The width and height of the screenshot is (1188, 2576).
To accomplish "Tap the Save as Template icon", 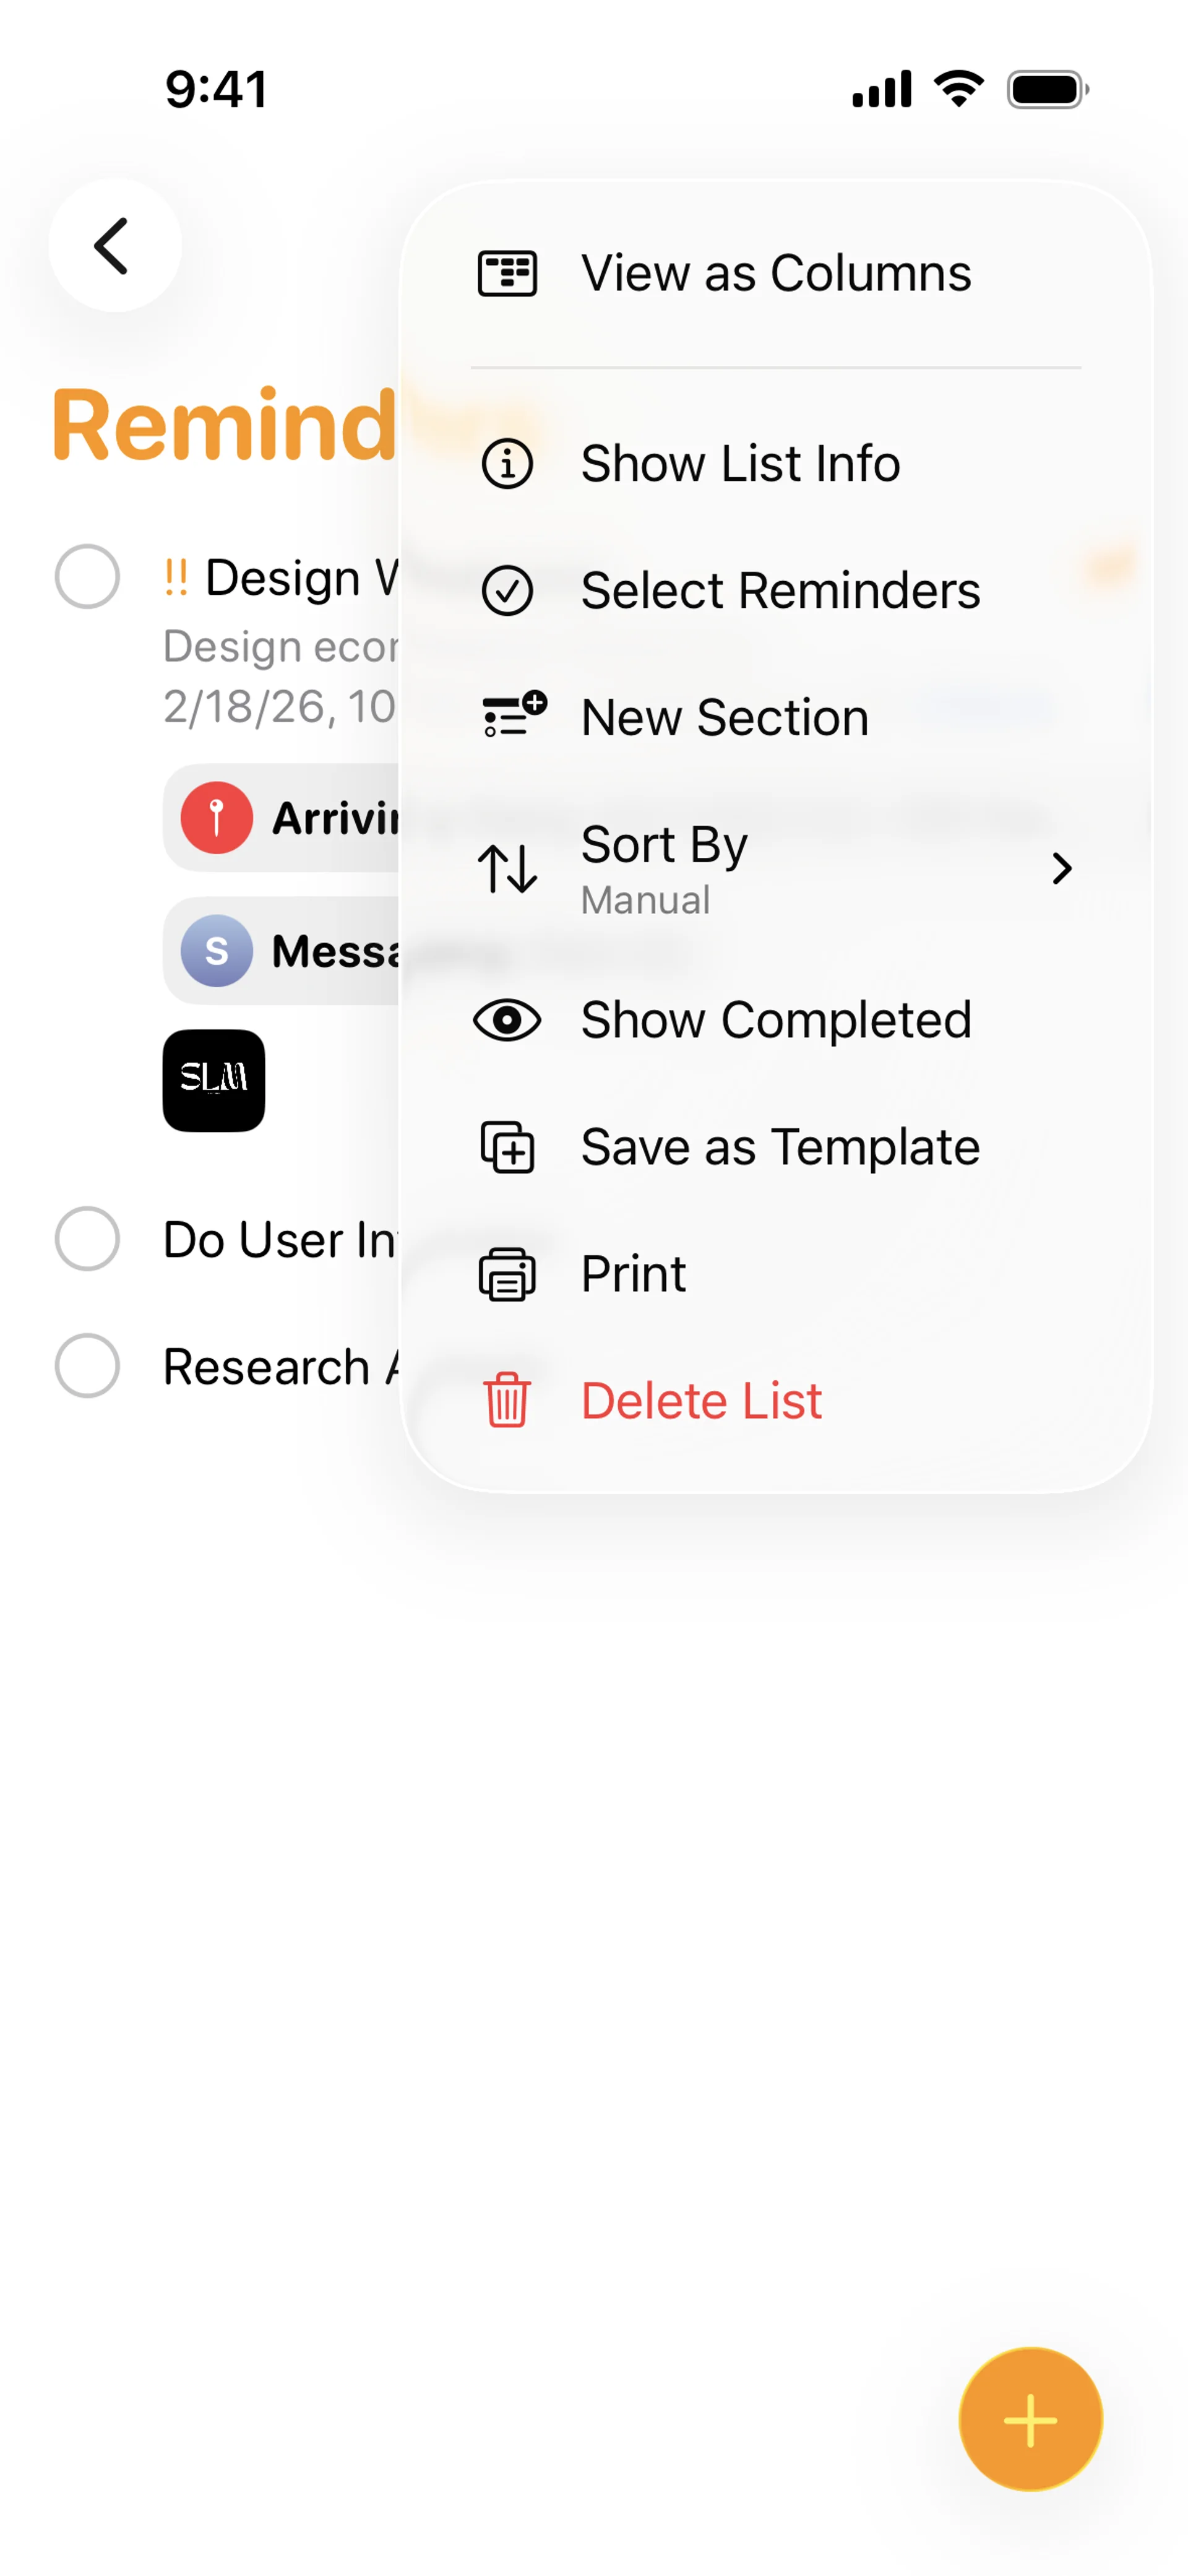I will [507, 1147].
